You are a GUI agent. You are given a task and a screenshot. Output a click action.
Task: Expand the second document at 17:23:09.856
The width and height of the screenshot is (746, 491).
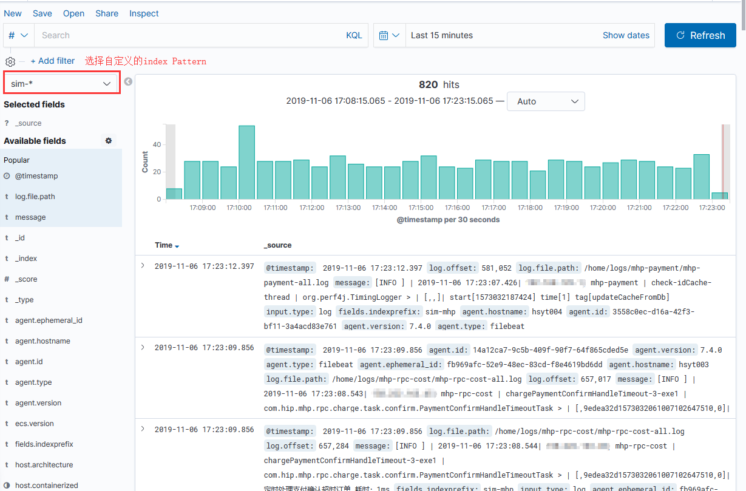point(142,347)
